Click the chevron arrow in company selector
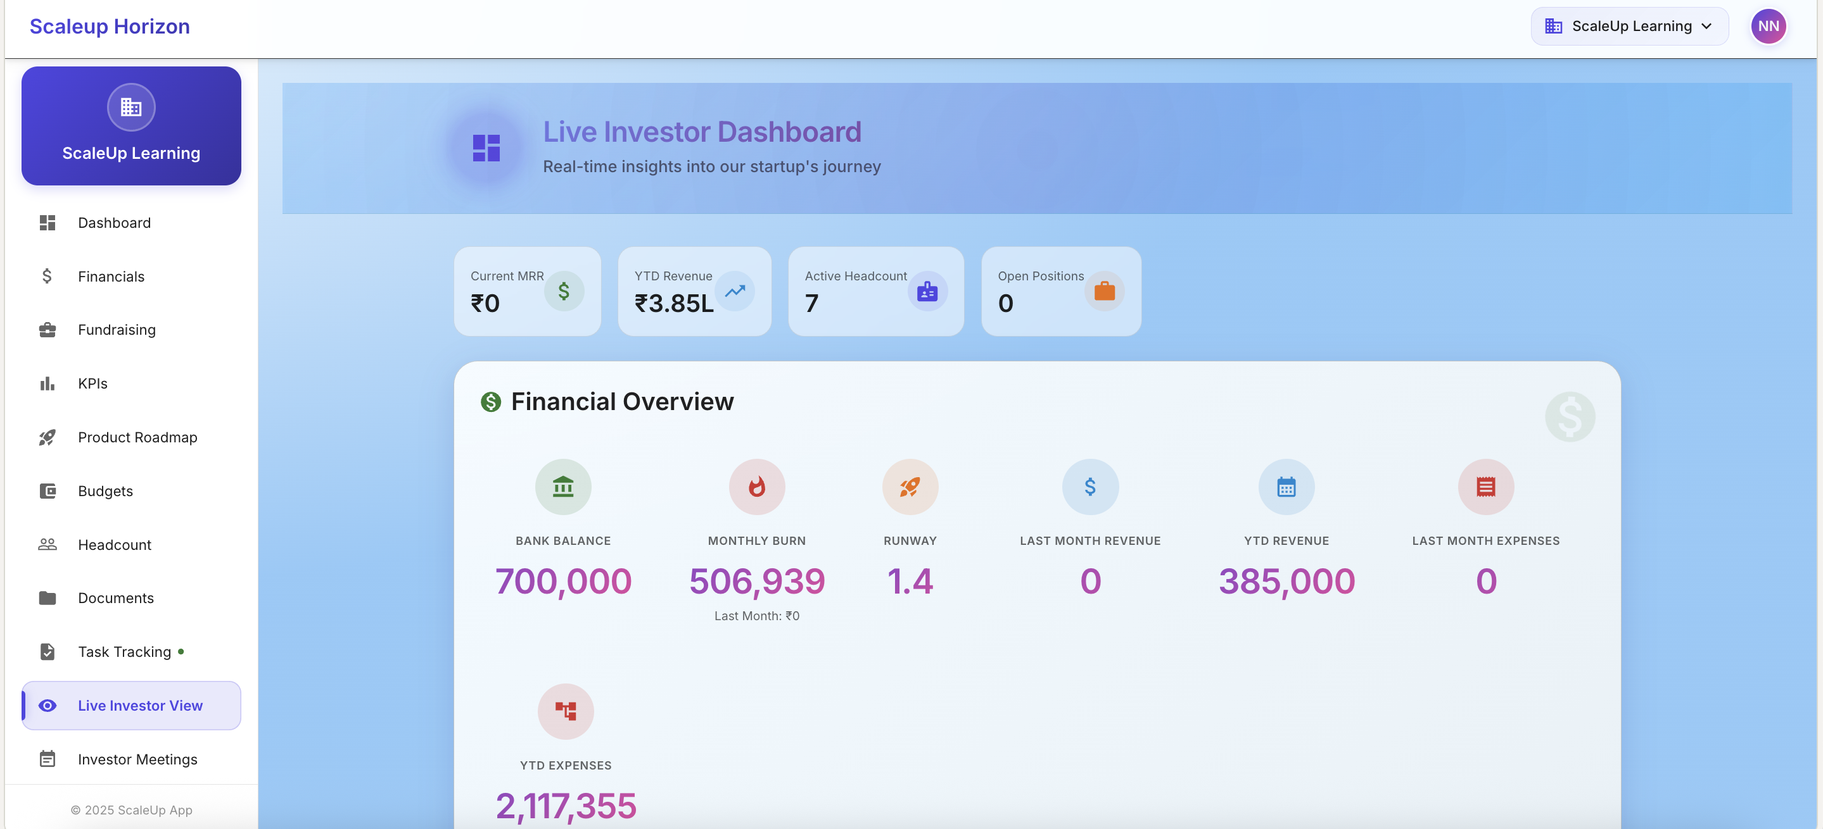 (x=1706, y=26)
